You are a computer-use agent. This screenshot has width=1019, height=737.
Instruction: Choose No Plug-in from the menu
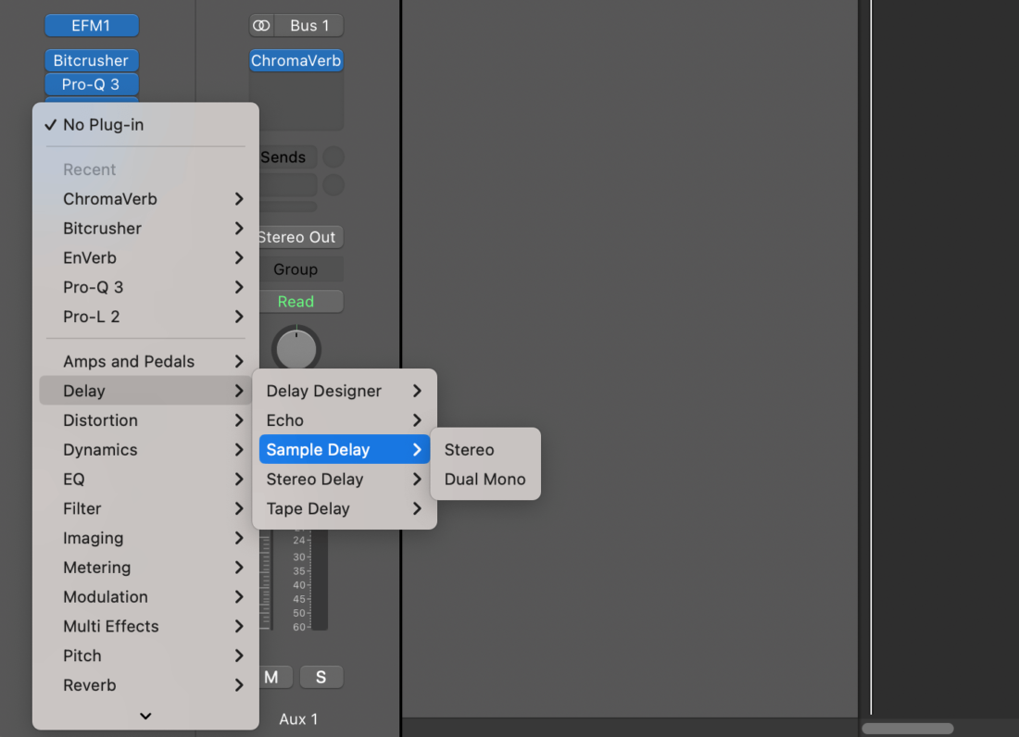145,125
